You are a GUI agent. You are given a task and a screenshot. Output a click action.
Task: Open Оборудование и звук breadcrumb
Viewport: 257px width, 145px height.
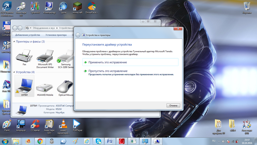click(44, 28)
